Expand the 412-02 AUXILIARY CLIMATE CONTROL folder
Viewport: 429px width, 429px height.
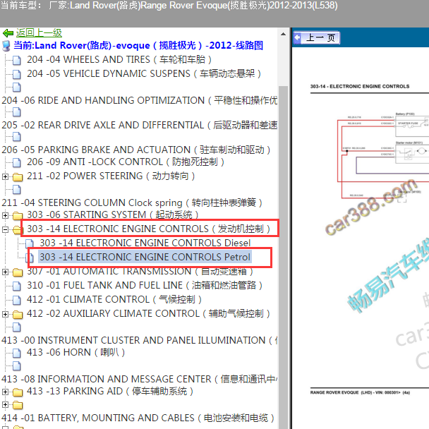5,315
